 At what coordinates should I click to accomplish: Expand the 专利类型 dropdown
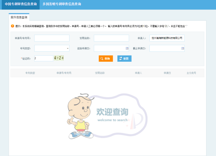click(67, 48)
